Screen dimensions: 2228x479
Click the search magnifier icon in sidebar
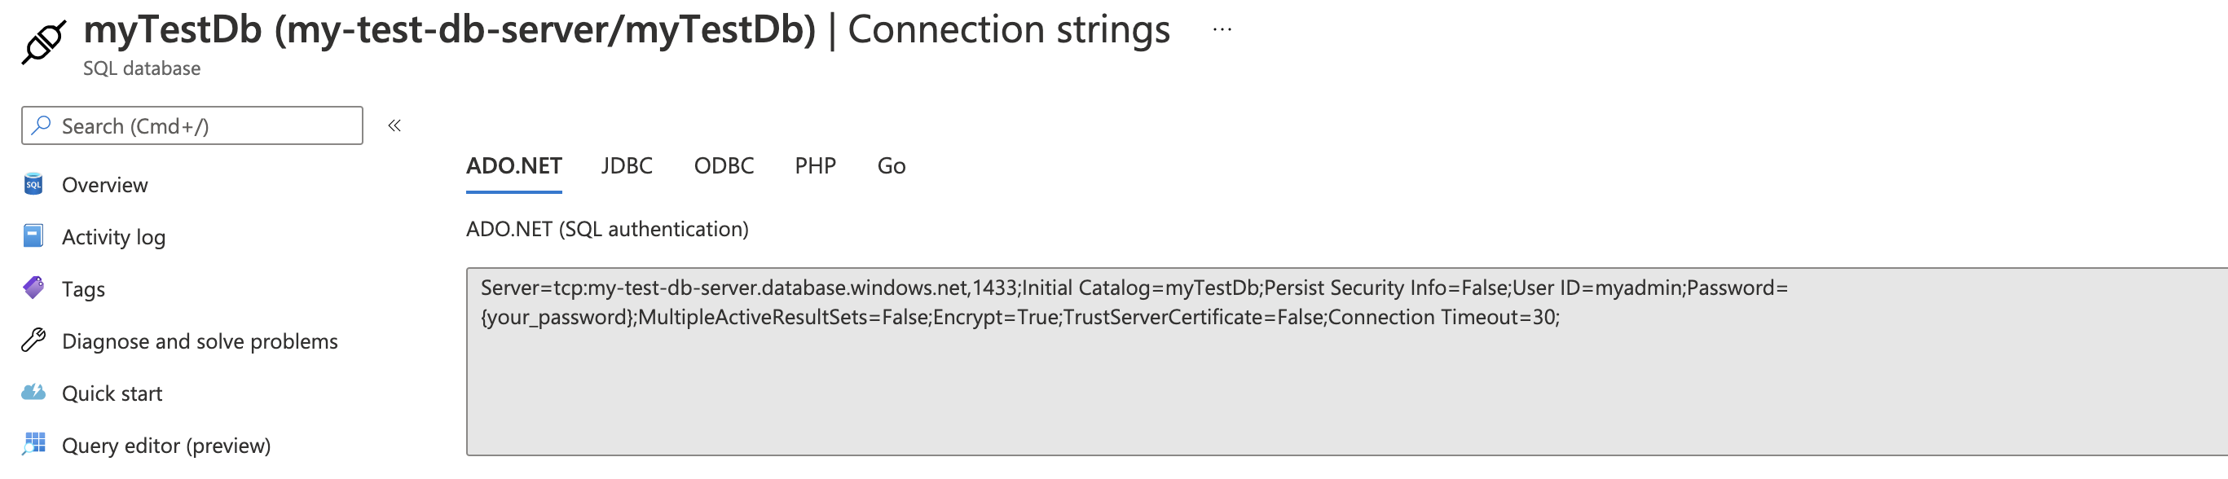[40, 125]
